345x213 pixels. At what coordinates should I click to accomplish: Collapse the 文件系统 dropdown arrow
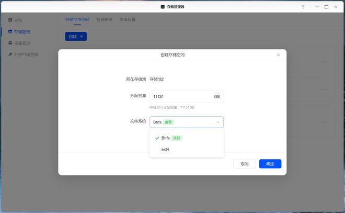click(217, 122)
